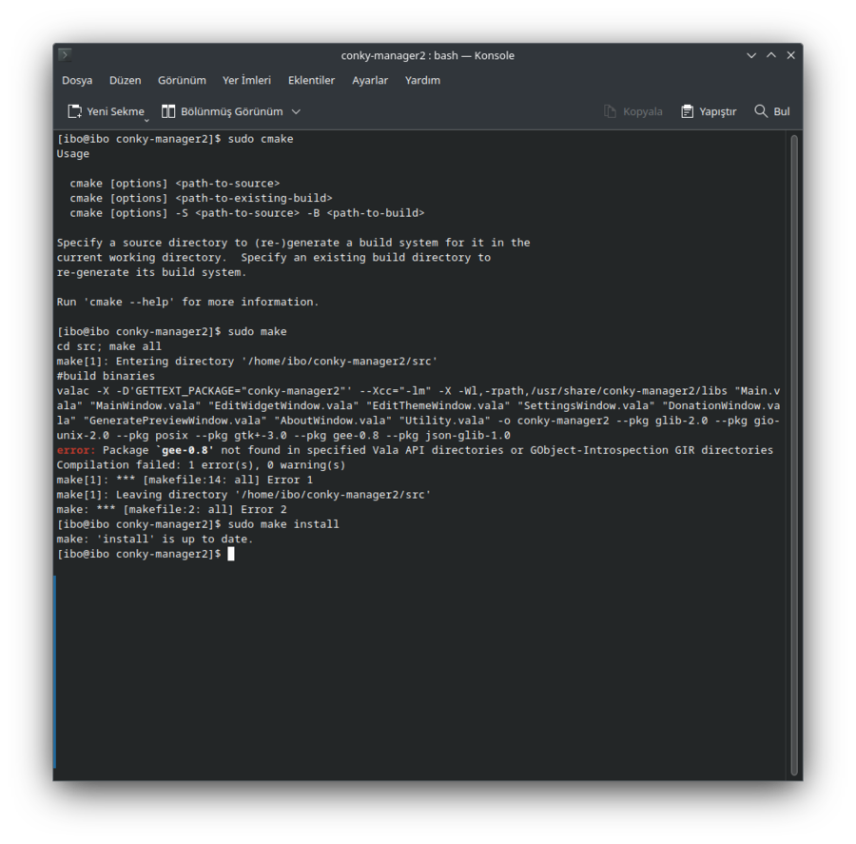Click "make: 'install' is up to date." line

click(x=155, y=539)
